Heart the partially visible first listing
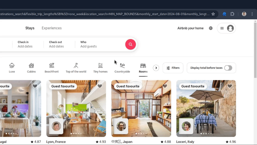Screen dimensions: 257x145 (x=35, y=86)
